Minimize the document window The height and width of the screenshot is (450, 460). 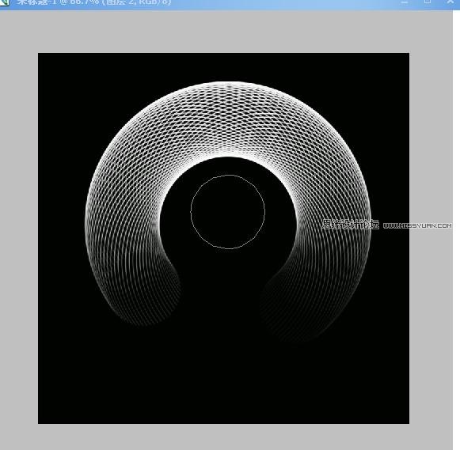(405, 2)
